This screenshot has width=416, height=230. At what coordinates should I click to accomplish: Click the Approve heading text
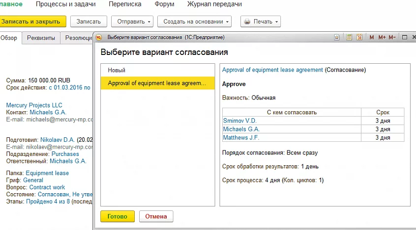(234, 84)
